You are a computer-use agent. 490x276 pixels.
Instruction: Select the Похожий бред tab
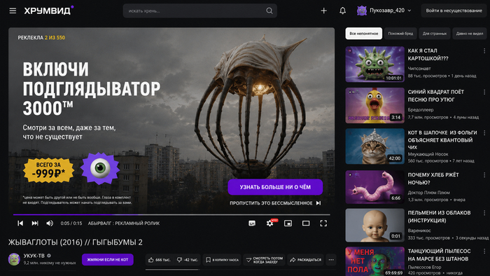(400, 34)
